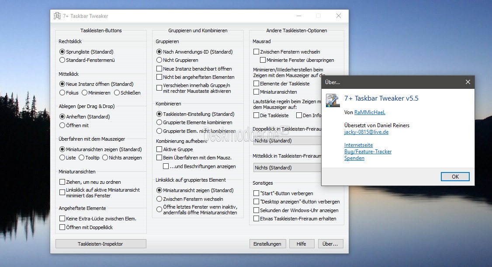Close the 7+ Taskbar Tweaker window
The width and height of the screenshot is (492, 267).
pyautogui.click(x=339, y=16)
